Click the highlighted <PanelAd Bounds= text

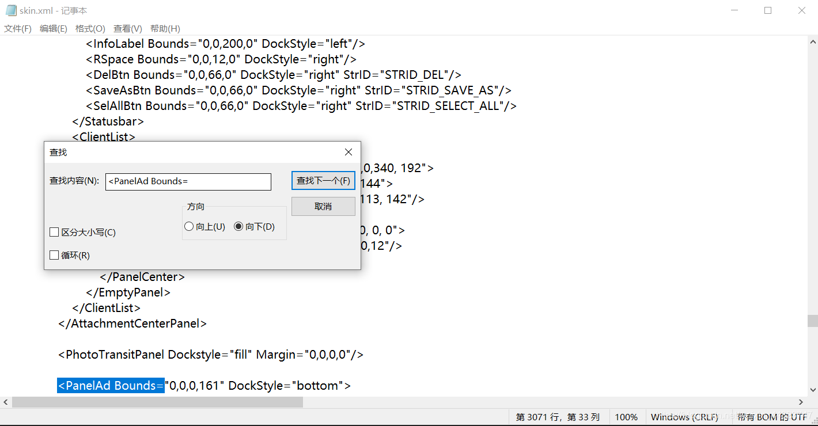coord(111,386)
